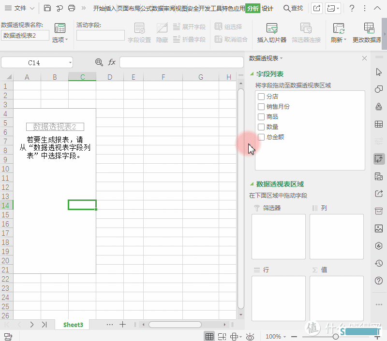Click zoom out minus button
Screen dimensions: 387x341
click(x=294, y=337)
